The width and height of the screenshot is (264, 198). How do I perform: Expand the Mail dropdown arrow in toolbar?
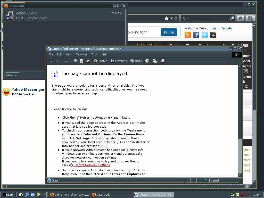pos(158,61)
